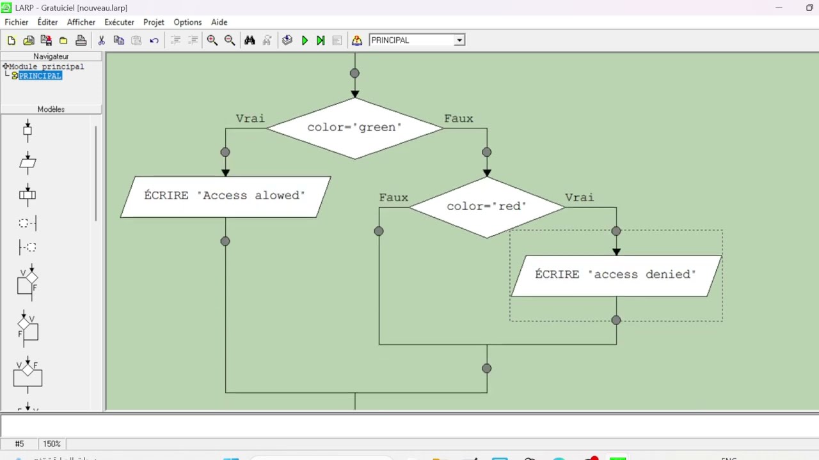The image size is (819, 460).
Task: Click the Vrai label beside color="red"
Action: (x=580, y=197)
